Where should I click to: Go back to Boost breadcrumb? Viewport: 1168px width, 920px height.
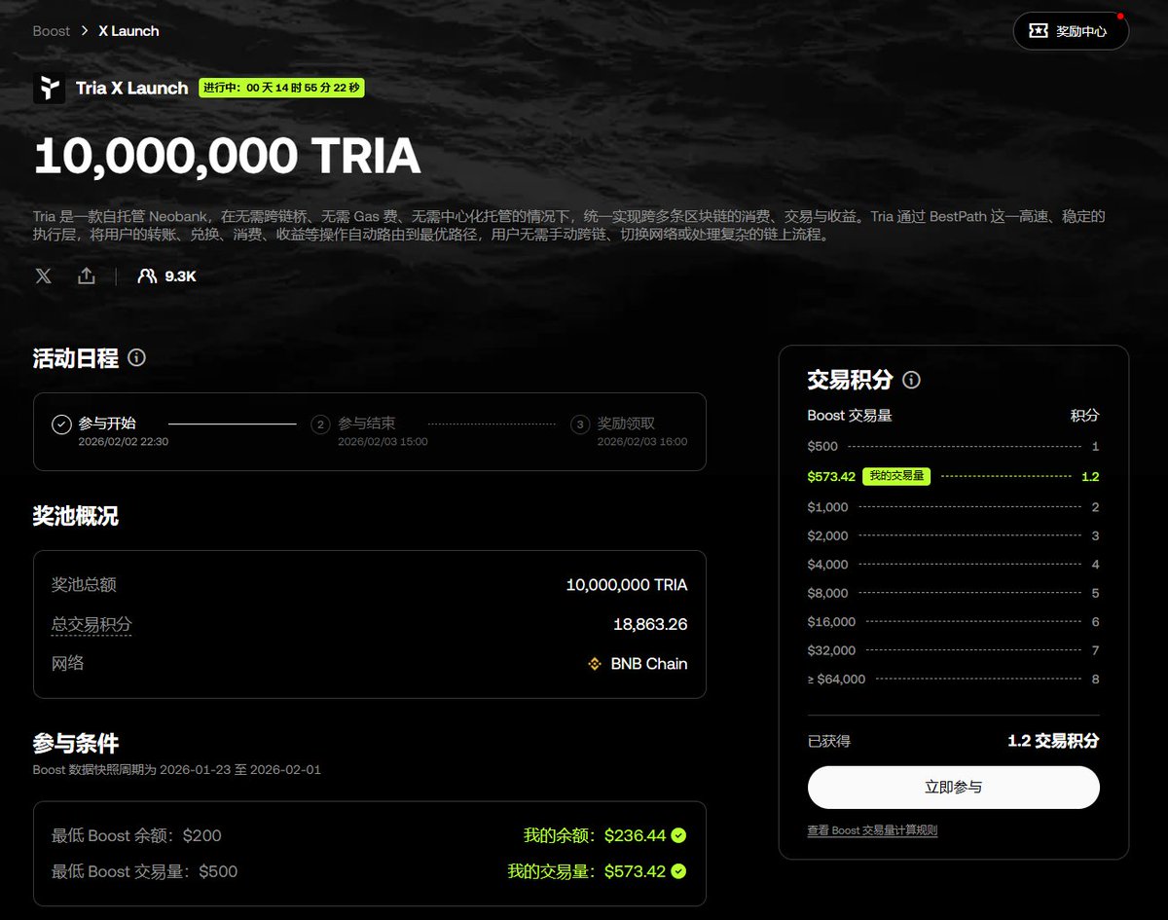(52, 31)
